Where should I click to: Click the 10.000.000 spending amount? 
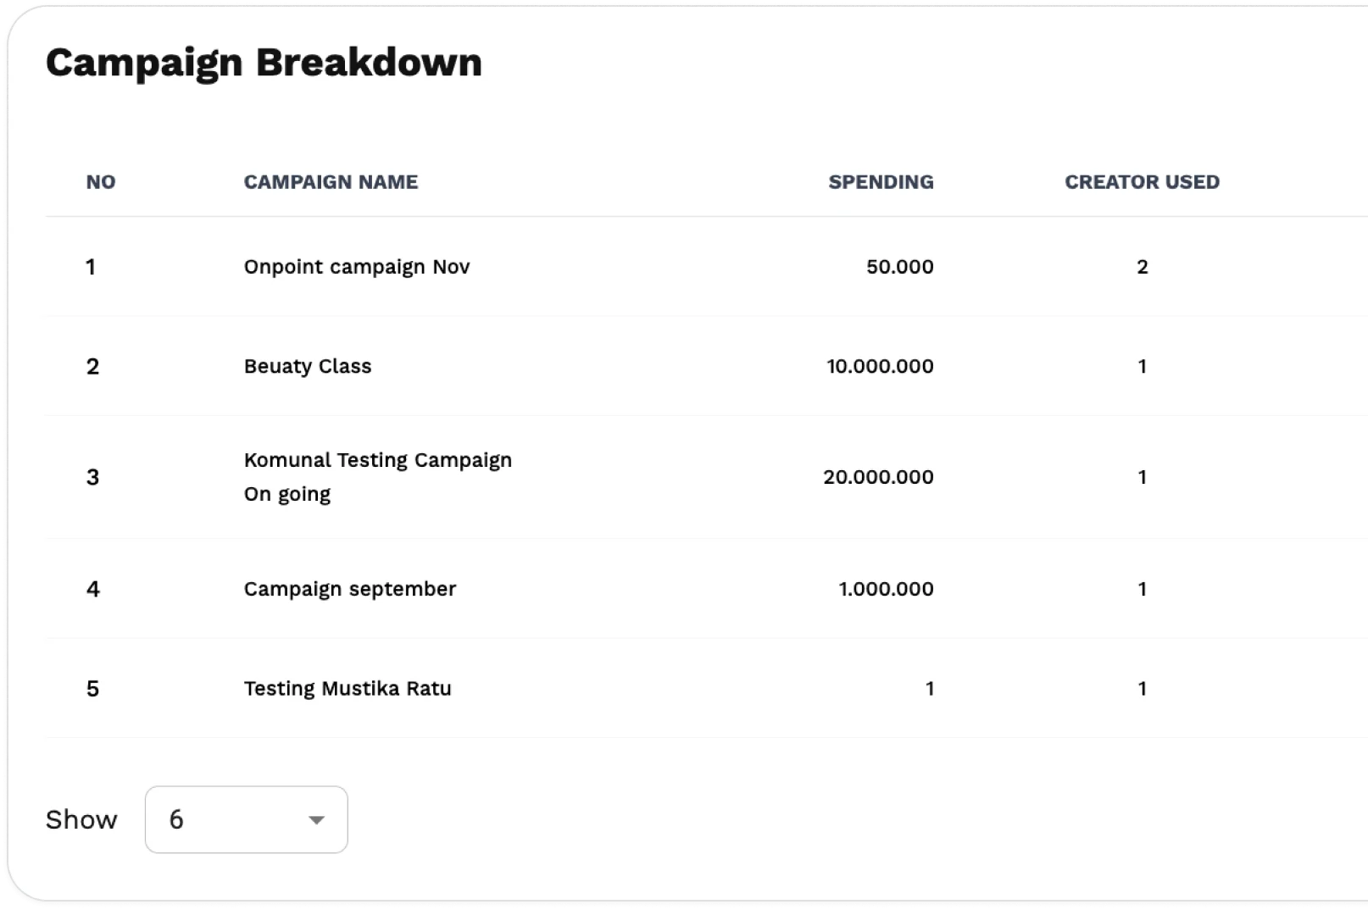pyautogui.click(x=880, y=366)
